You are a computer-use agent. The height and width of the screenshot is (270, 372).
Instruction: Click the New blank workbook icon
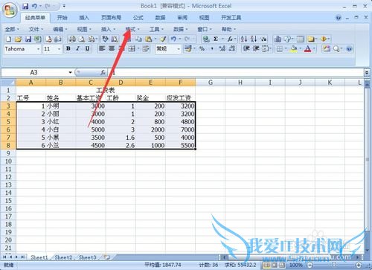tap(8, 39)
